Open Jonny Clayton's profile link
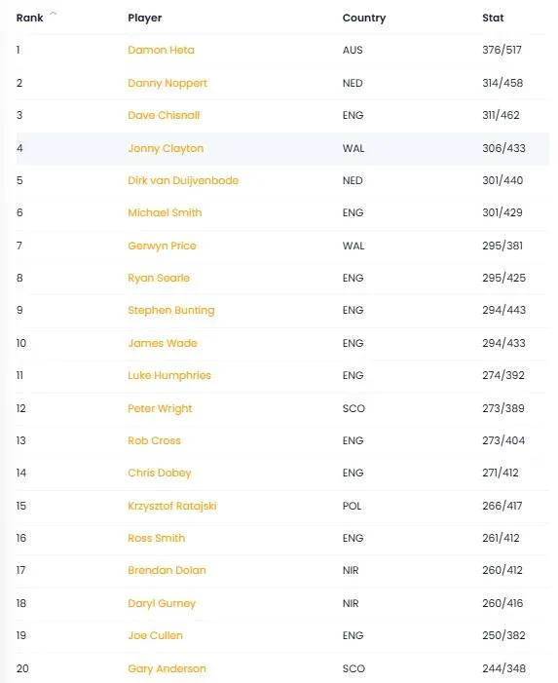Screen dimensions: 558x683 pos(166,148)
